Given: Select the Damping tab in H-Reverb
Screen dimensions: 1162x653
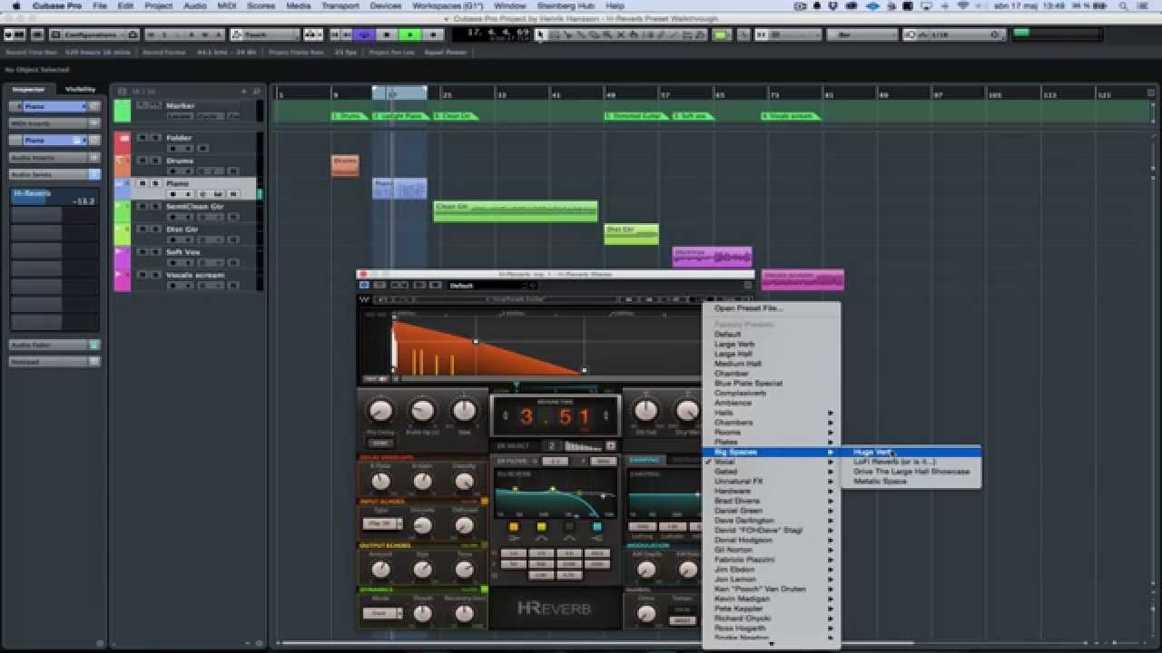Looking at the screenshot, I should pyautogui.click(x=645, y=461).
